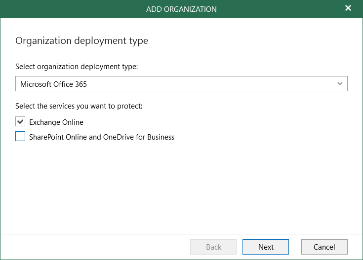This screenshot has height=260, width=363.
Task: Uncheck the Exchange Online checkbox
Action: pos(20,122)
